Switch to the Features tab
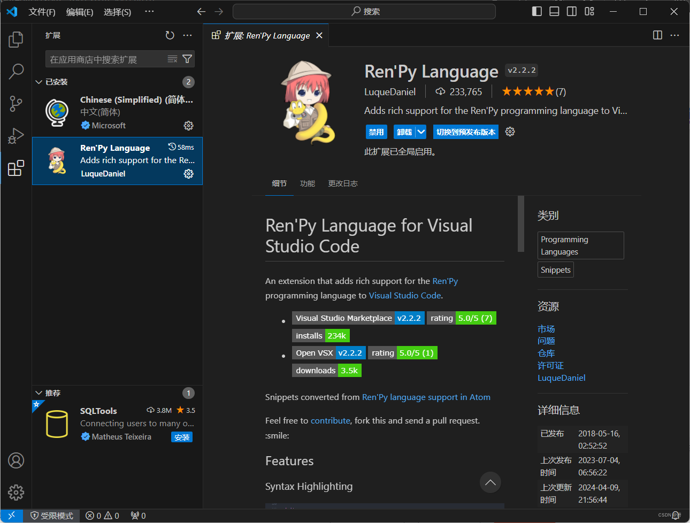 (x=308, y=183)
